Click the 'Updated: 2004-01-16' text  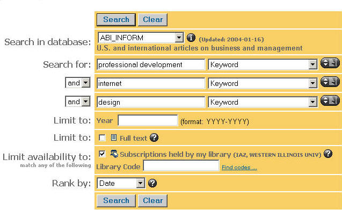pos(231,40)
